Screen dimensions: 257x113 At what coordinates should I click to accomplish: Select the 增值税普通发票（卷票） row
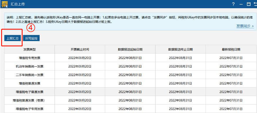(130, 100)
